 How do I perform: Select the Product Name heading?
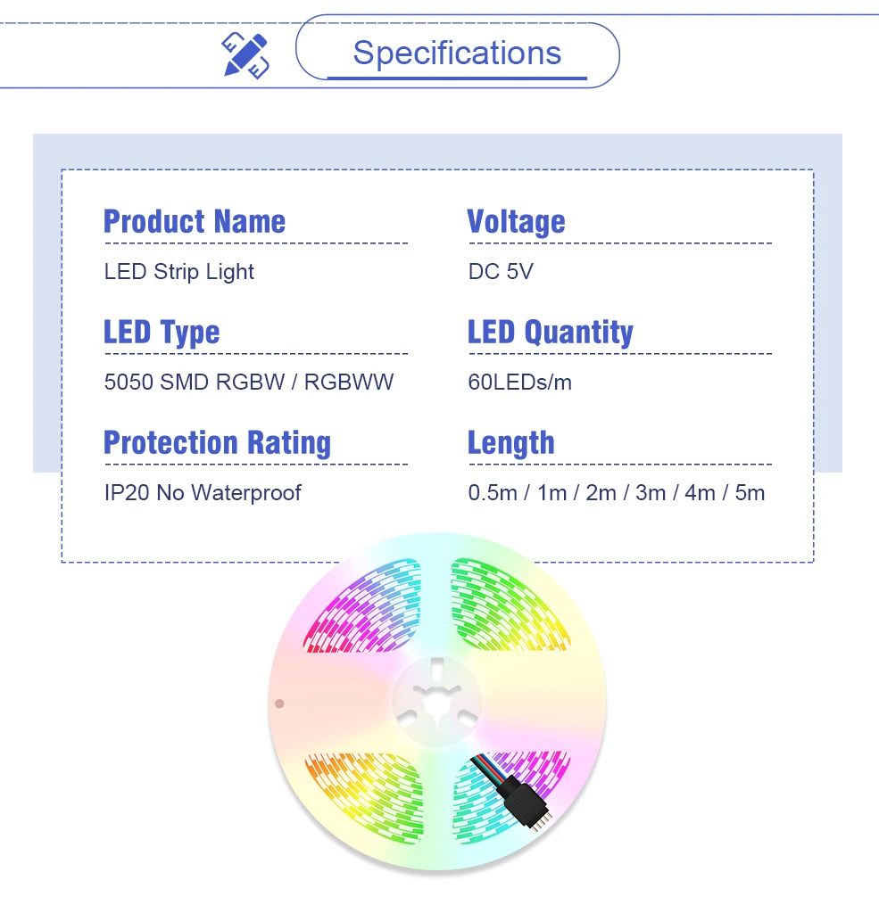coord(195,221)
